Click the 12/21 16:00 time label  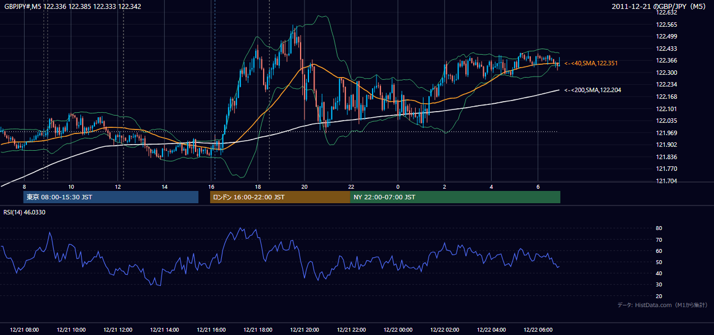[x=211, y=330]
